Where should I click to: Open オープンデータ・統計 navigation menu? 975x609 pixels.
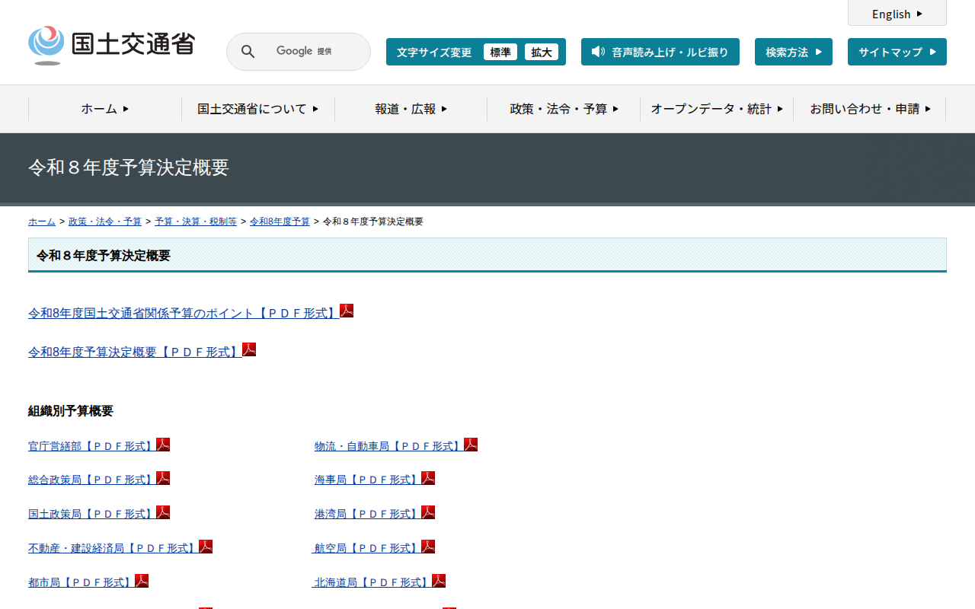[x=717, y=109]
